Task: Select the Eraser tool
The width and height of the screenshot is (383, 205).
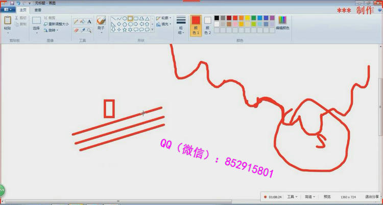Action: click(76, 30)
